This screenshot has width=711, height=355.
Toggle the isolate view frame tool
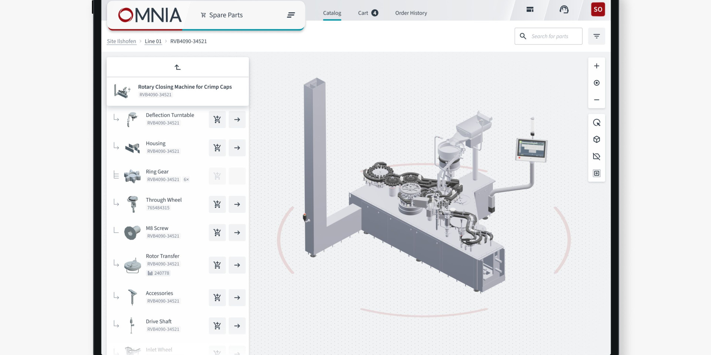[596, 173]
